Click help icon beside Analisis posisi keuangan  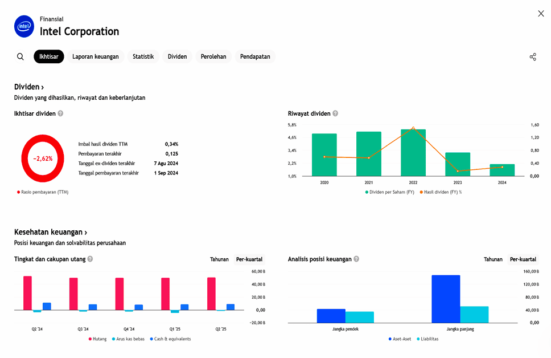pyautogui.click(x=356, y=259)
